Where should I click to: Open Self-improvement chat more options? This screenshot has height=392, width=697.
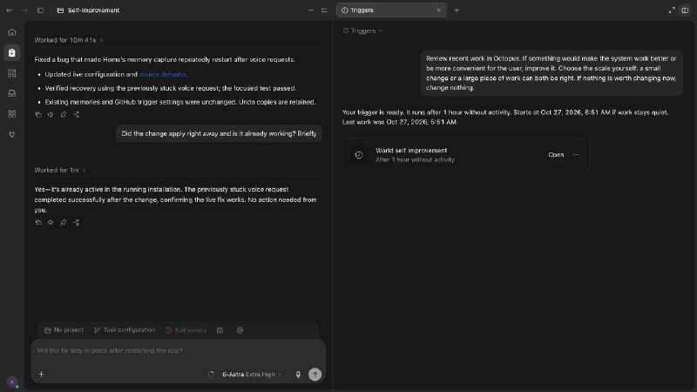[311, 10]
